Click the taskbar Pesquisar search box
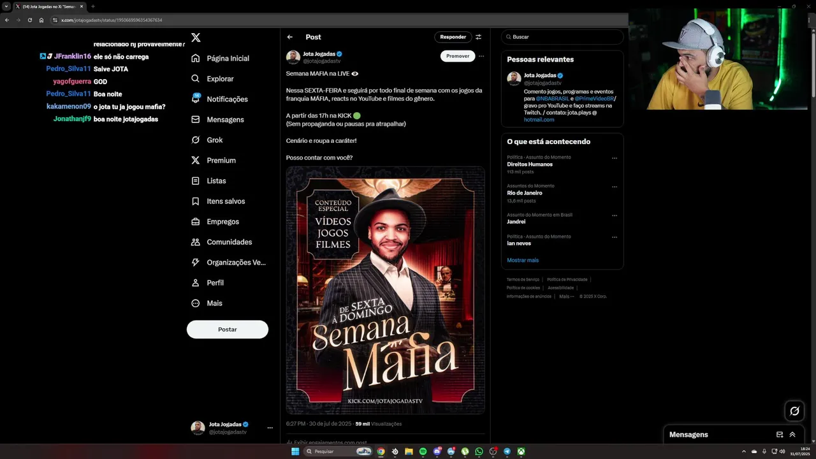 click(x=338, y=451)
